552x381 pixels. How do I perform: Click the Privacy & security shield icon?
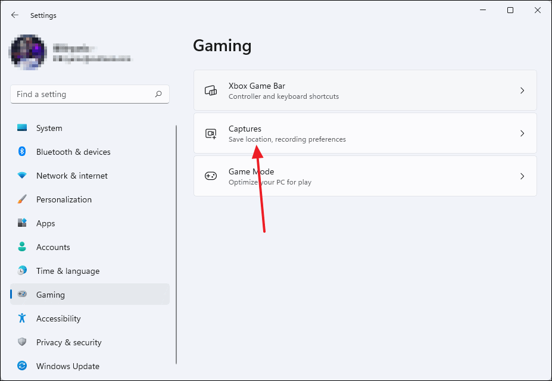click(22, 342)
